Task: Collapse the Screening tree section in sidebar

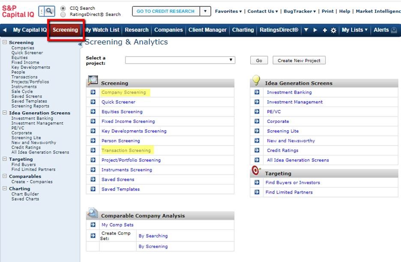Action: pos(5,42)
